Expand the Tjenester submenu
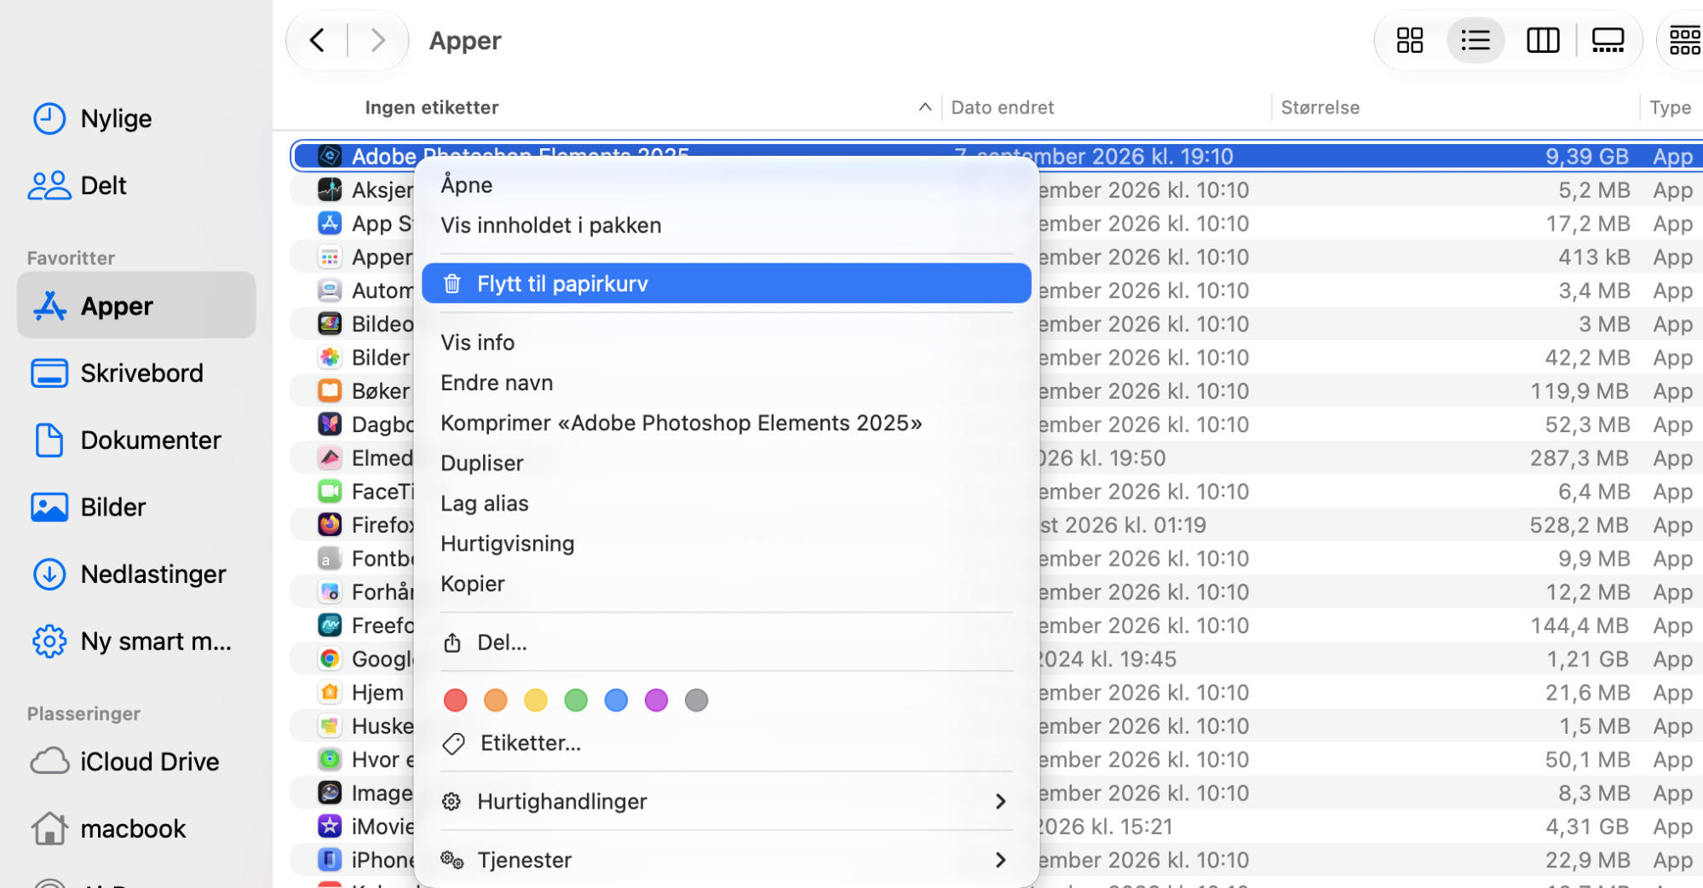This screenshot has height=888, width=1703. click(727, 861)
